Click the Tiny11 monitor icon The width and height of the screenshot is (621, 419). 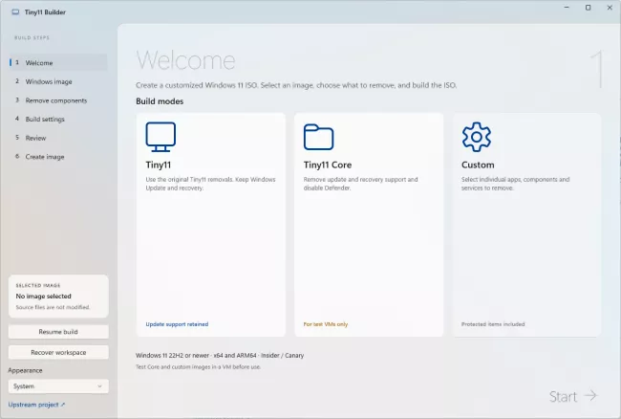[161, 137]
